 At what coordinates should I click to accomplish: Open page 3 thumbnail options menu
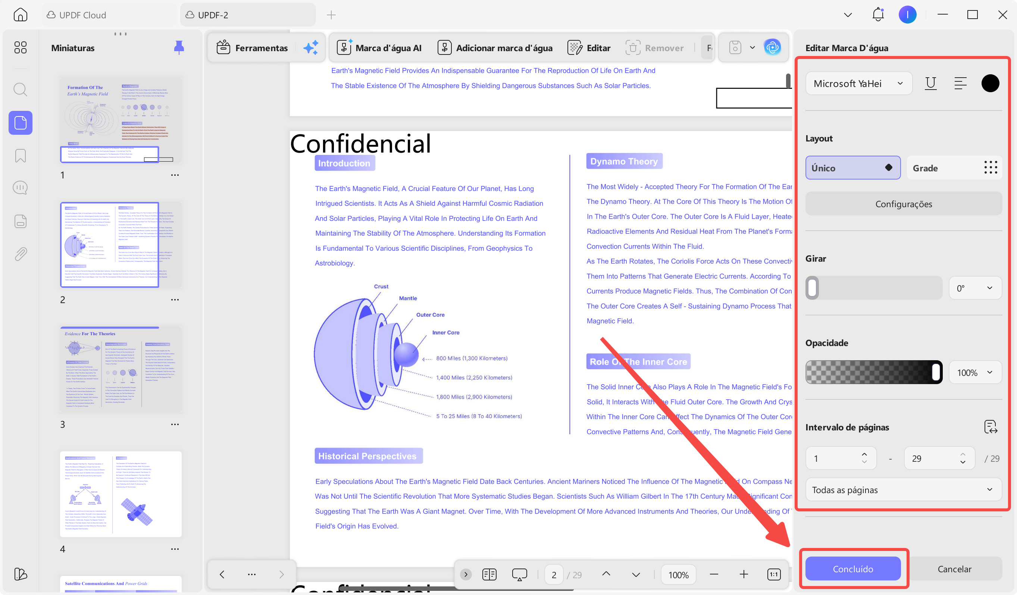coord(175,424)
